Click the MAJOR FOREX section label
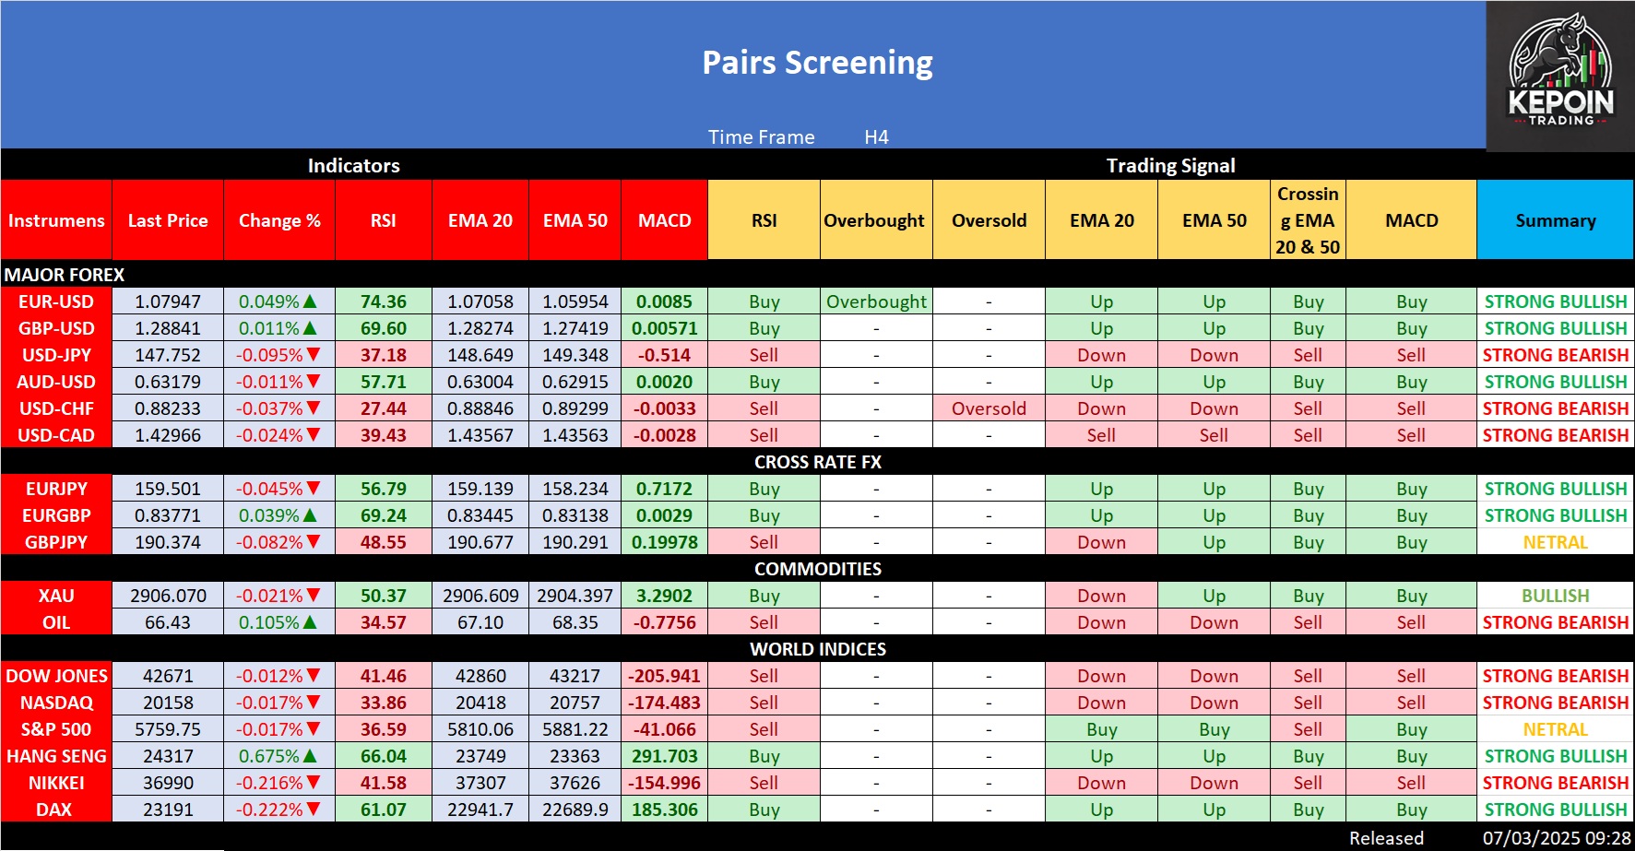 tap(65, 275)
